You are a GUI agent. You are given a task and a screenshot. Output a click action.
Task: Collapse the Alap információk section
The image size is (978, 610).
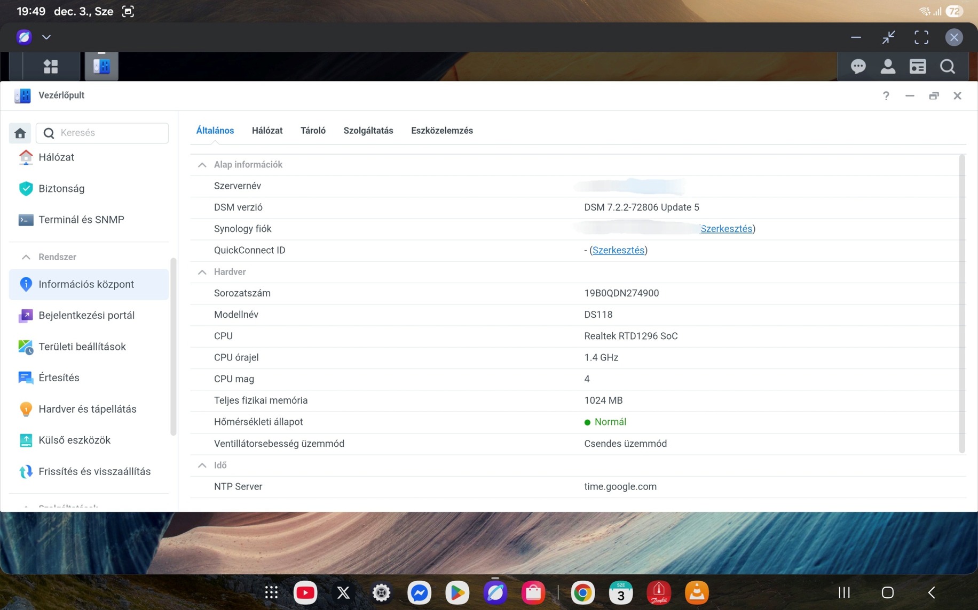tap(202, 165)
